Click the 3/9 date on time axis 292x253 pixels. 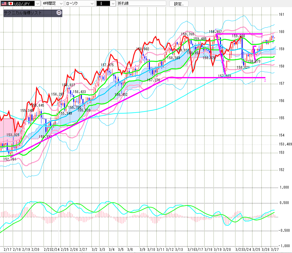pos(142,249)
